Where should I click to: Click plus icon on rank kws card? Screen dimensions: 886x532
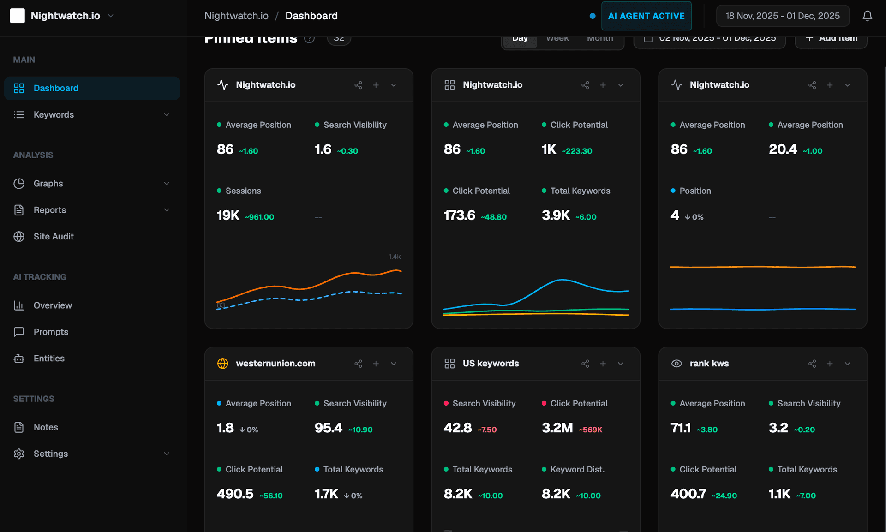pos(830,364)
